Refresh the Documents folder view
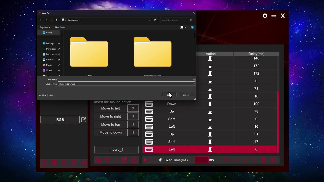Viewport: 324px width, 182px height. 155,20
